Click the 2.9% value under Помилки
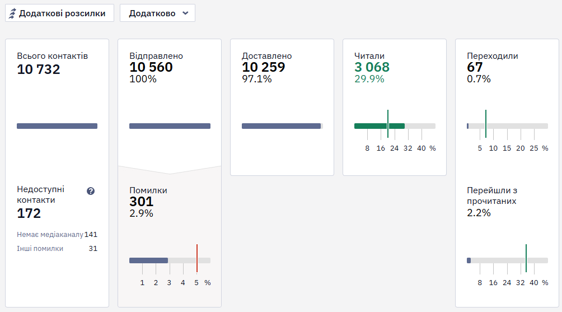Image resolution: width=562 pixels, height=312 pixels. pos(141,213)
